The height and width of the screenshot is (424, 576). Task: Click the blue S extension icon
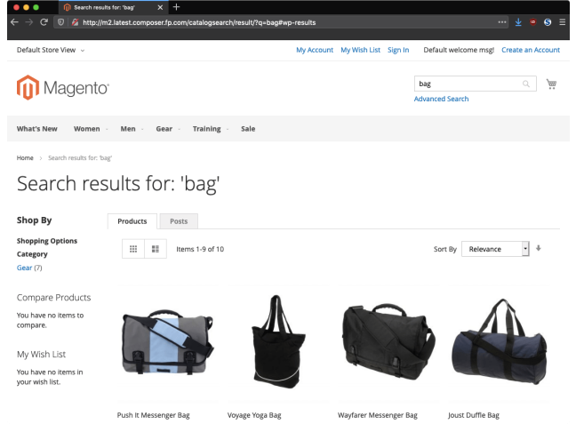tap(548, 22)
